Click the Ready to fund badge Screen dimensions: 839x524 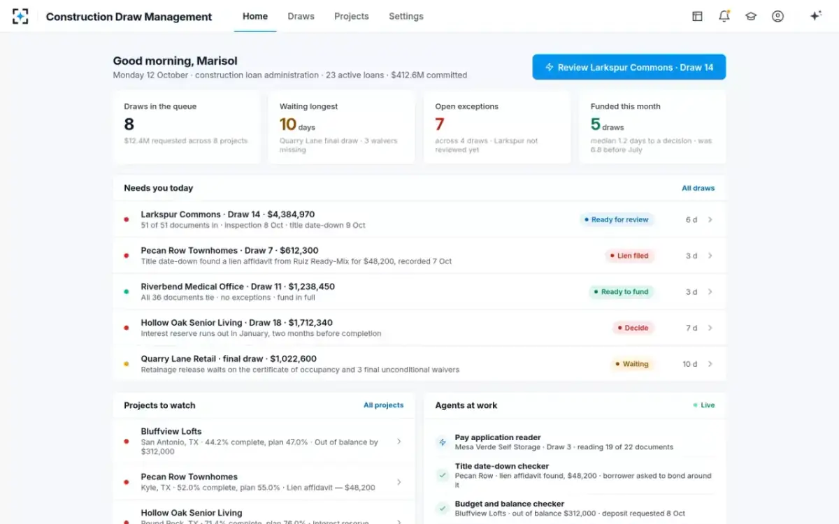pos(621,292)
